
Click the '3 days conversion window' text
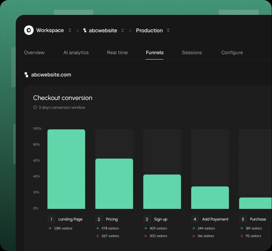[62, 108]
